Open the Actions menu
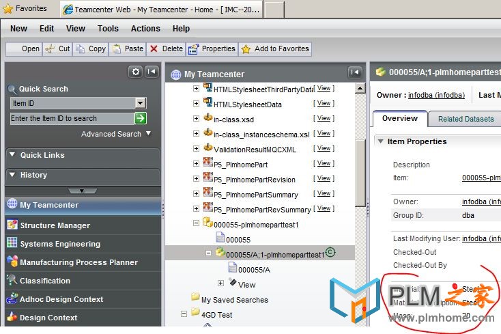This screenshot has height=334, width=501. coord(145,29)
